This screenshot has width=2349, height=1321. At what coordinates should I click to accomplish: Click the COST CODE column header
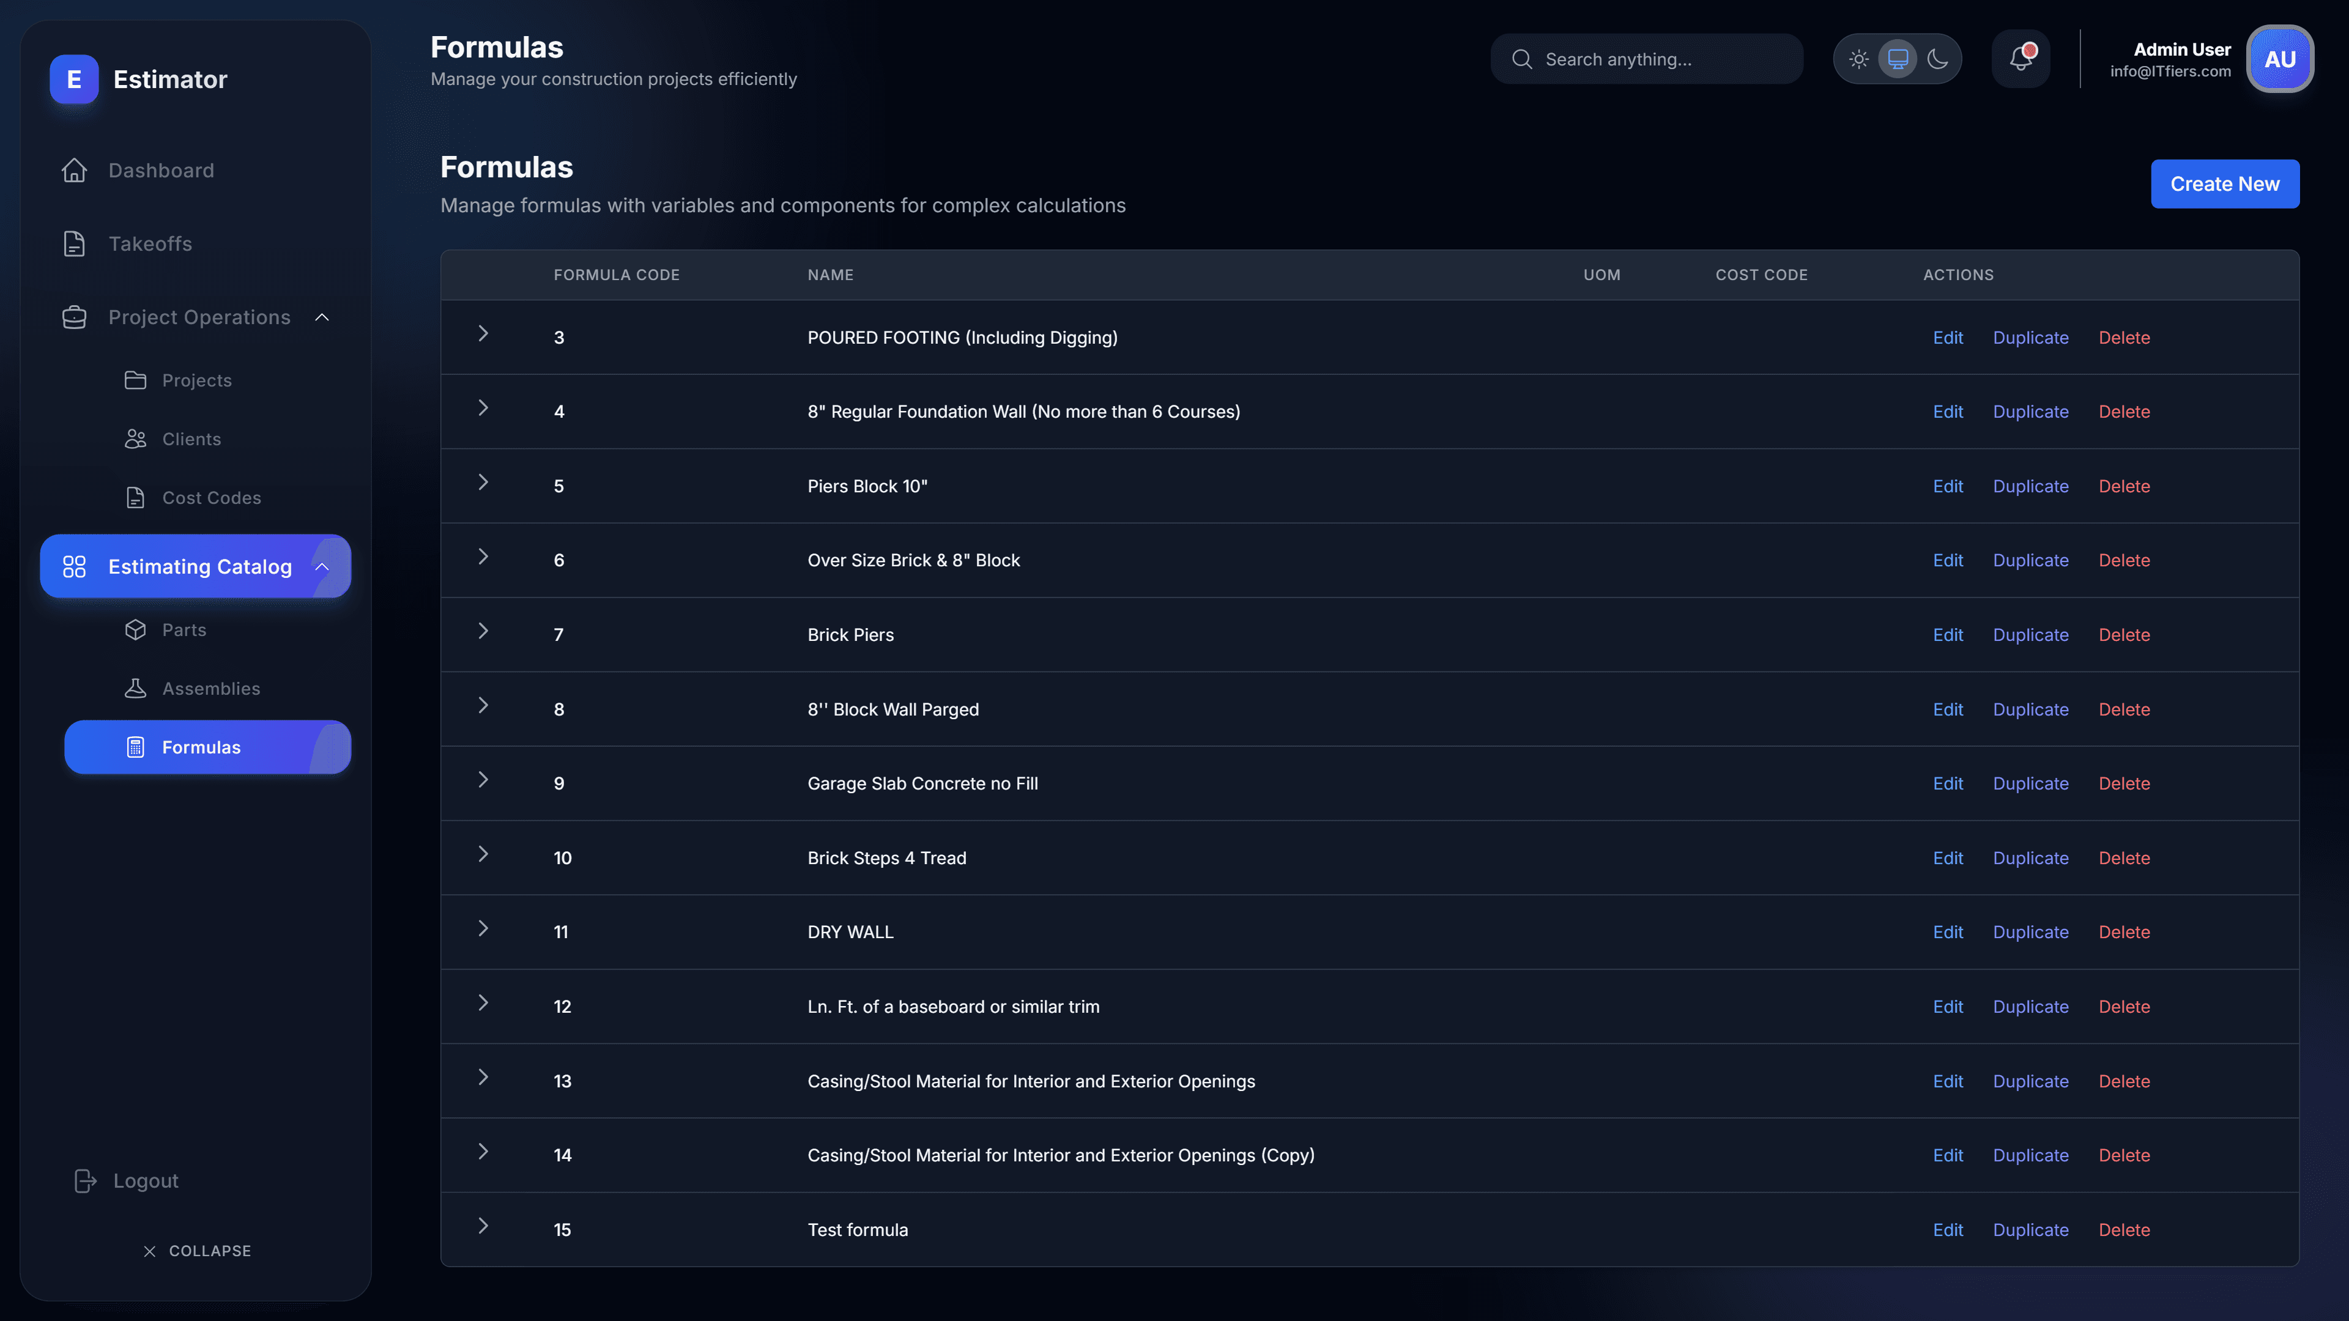1761,275
